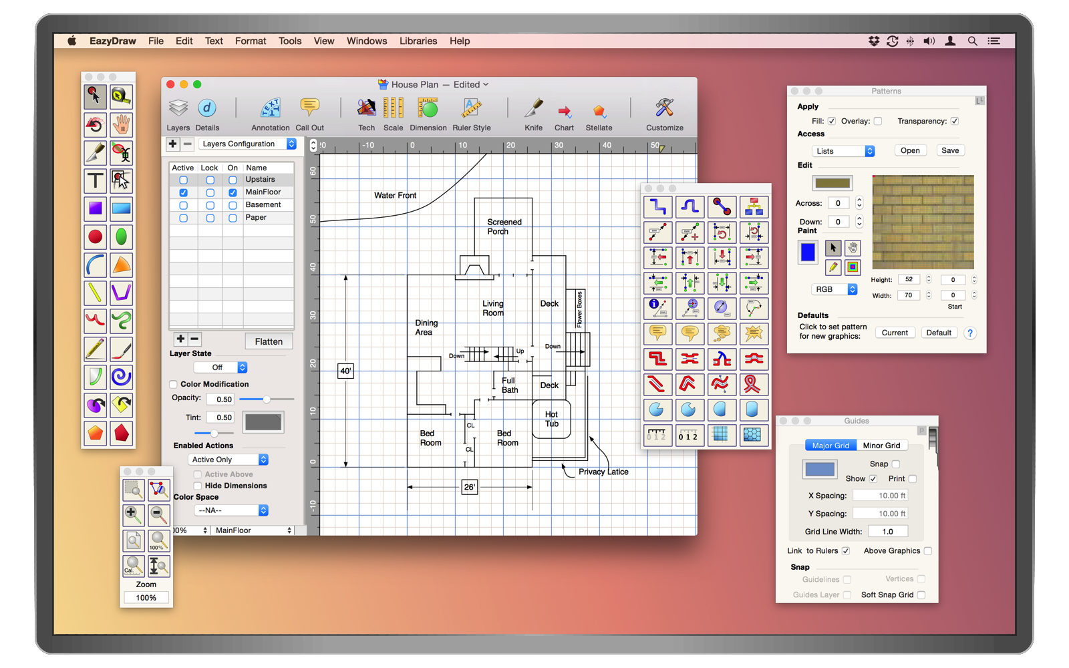Image resolution: width=1069 pixels, height=668 pixels.
Task: Open the Tech tools icon
Action: (x=366, y=114)
